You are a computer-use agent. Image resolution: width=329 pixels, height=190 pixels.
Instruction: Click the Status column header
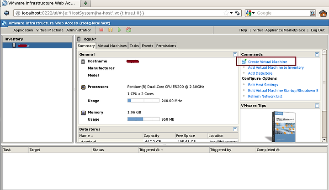point(115,149)
